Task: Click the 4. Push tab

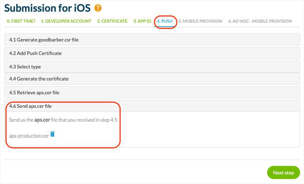Action: (165, 21)
